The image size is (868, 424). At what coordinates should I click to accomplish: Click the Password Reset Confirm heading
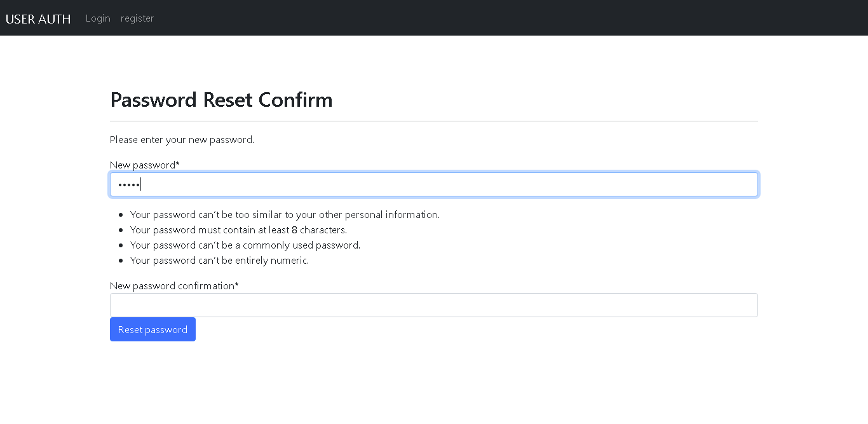tap(221, 100)
